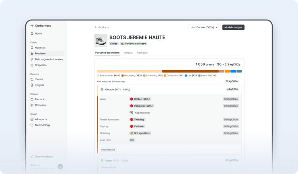Click the Model changes button
The image size is (298, 174).
pos(233,27)
